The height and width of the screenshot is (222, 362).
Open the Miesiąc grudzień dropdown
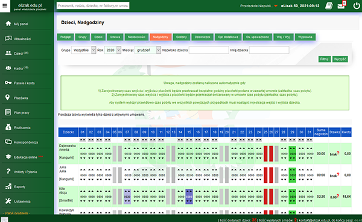click(x=148, y=50)
